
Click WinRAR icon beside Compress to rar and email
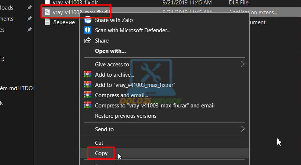[88, 105]
